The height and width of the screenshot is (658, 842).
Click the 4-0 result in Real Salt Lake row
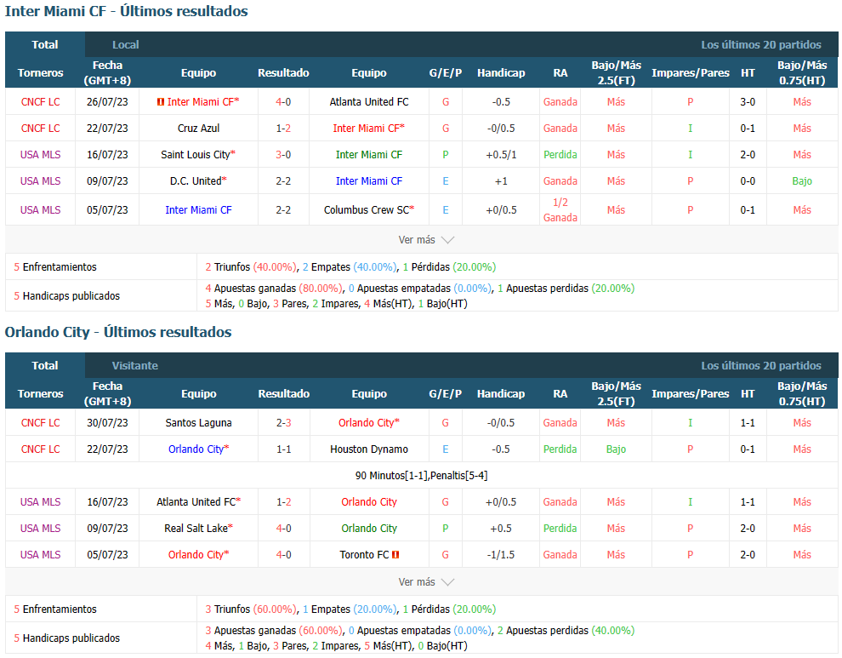click(x=283, y=529)
